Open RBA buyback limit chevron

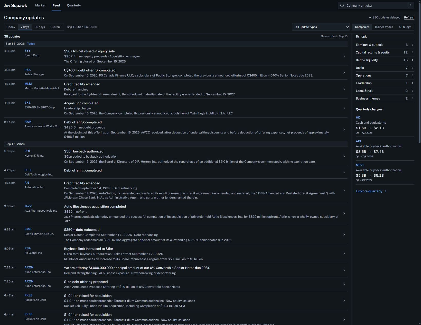[344, 254]
